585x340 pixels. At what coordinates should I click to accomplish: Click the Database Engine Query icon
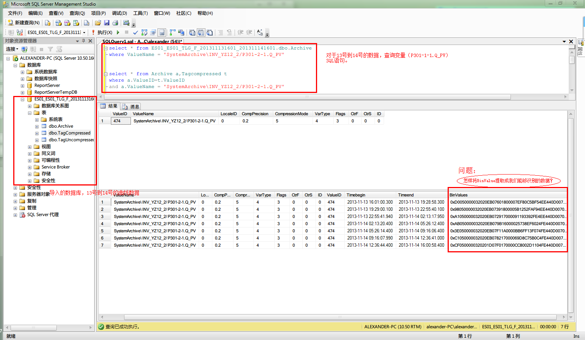pos(48,23)
